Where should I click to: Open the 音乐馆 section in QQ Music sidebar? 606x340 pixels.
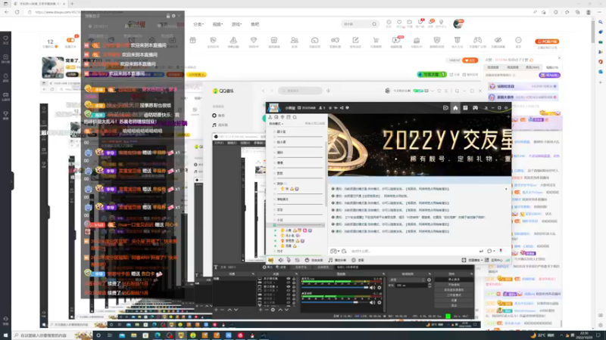point(220,125)
